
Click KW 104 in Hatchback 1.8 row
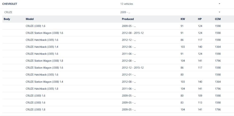pyautogui.click(x=183, y=89)
